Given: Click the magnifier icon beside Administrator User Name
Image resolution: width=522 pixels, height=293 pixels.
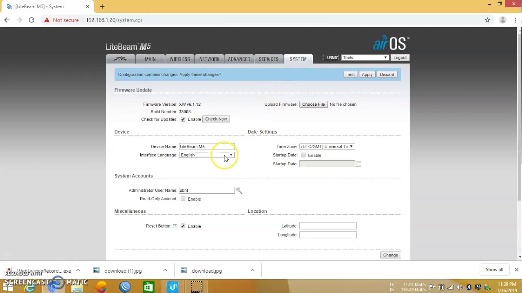Looking at the screenshot, I should click(x=239, y=190).
